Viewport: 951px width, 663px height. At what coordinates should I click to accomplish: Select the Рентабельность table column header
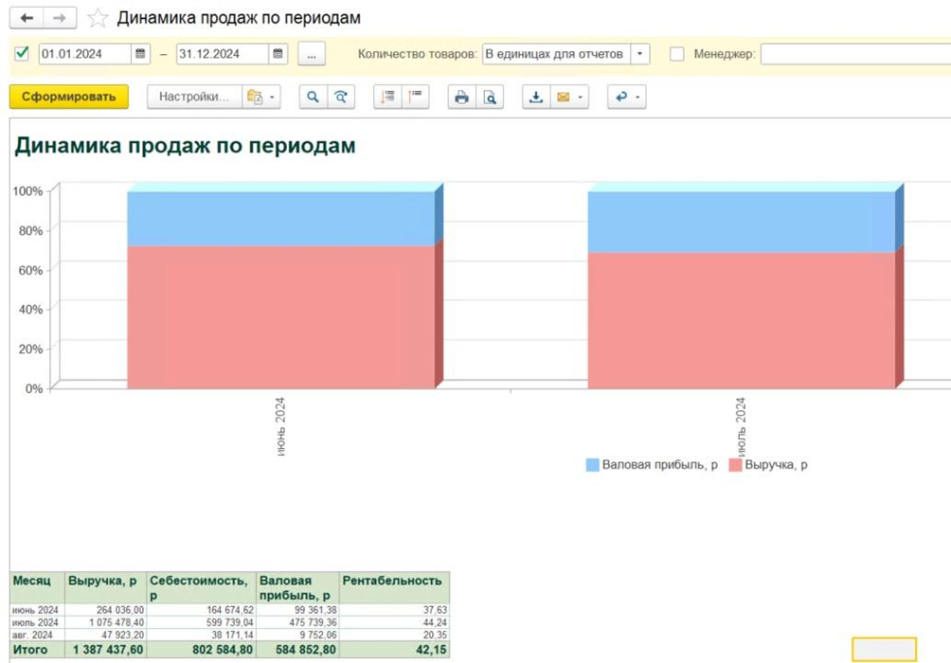394,581
